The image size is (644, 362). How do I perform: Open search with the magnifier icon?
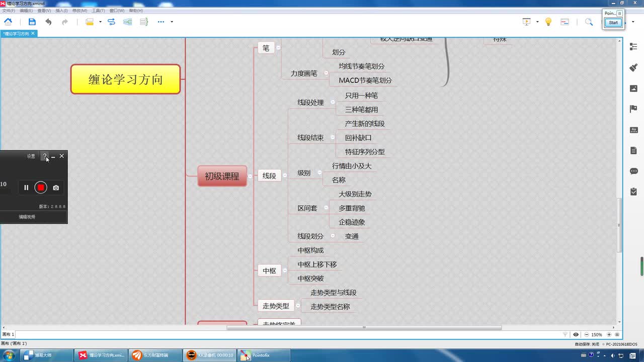[589, 22]
